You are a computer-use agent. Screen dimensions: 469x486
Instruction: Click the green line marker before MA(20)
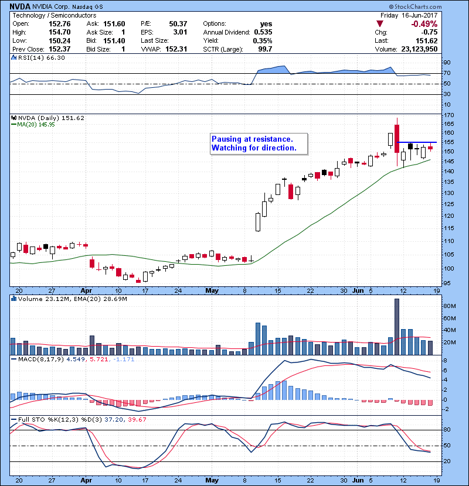click(x=13, y=124)
